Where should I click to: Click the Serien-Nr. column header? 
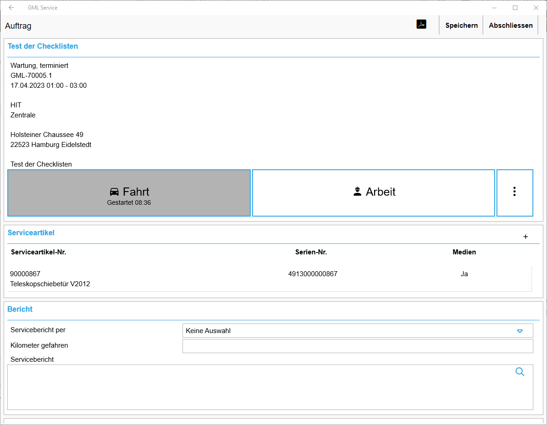[x=311, y=252]
